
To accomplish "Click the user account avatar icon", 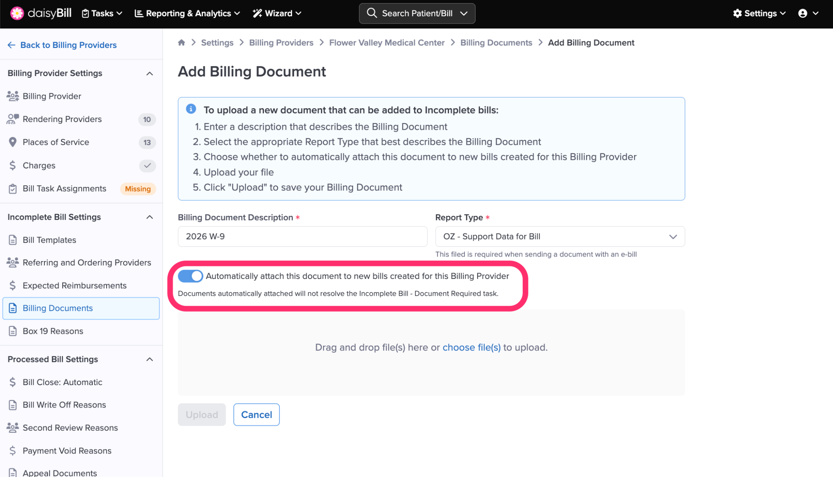I will pos(802,13).
